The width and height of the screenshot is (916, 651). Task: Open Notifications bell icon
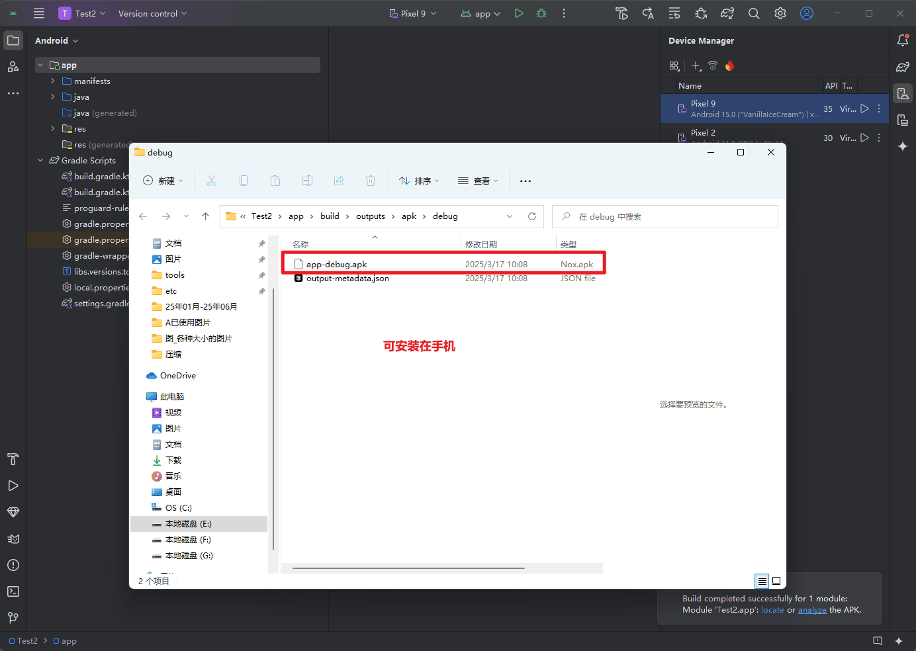[903, 40]
